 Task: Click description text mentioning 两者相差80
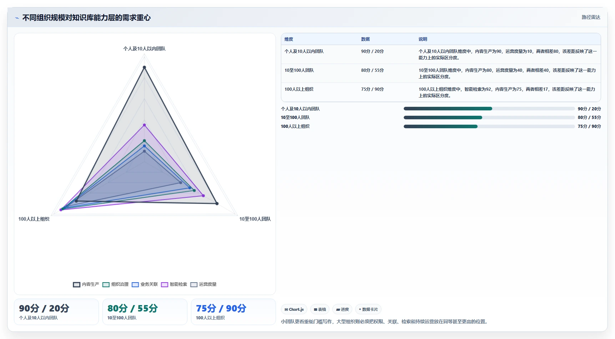(x=508, y=55)
